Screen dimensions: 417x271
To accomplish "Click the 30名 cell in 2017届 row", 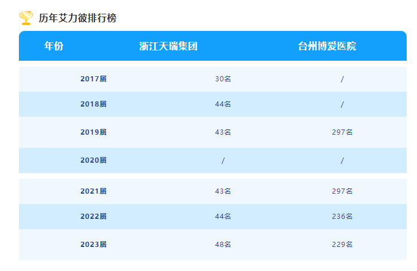I will pyautogui.click(x=223, y=79).
